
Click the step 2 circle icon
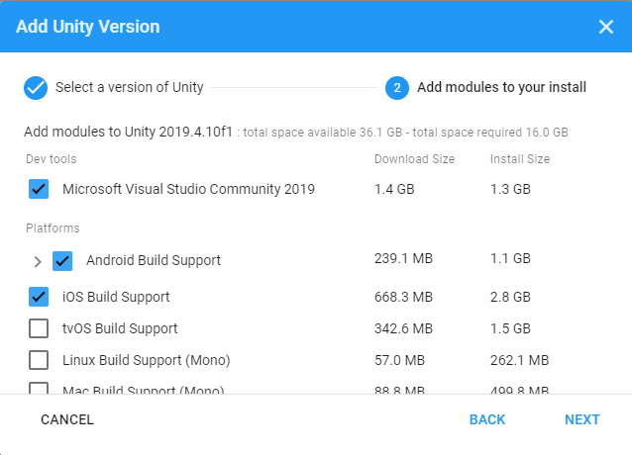pyautogui.click(x=396, y=87)
